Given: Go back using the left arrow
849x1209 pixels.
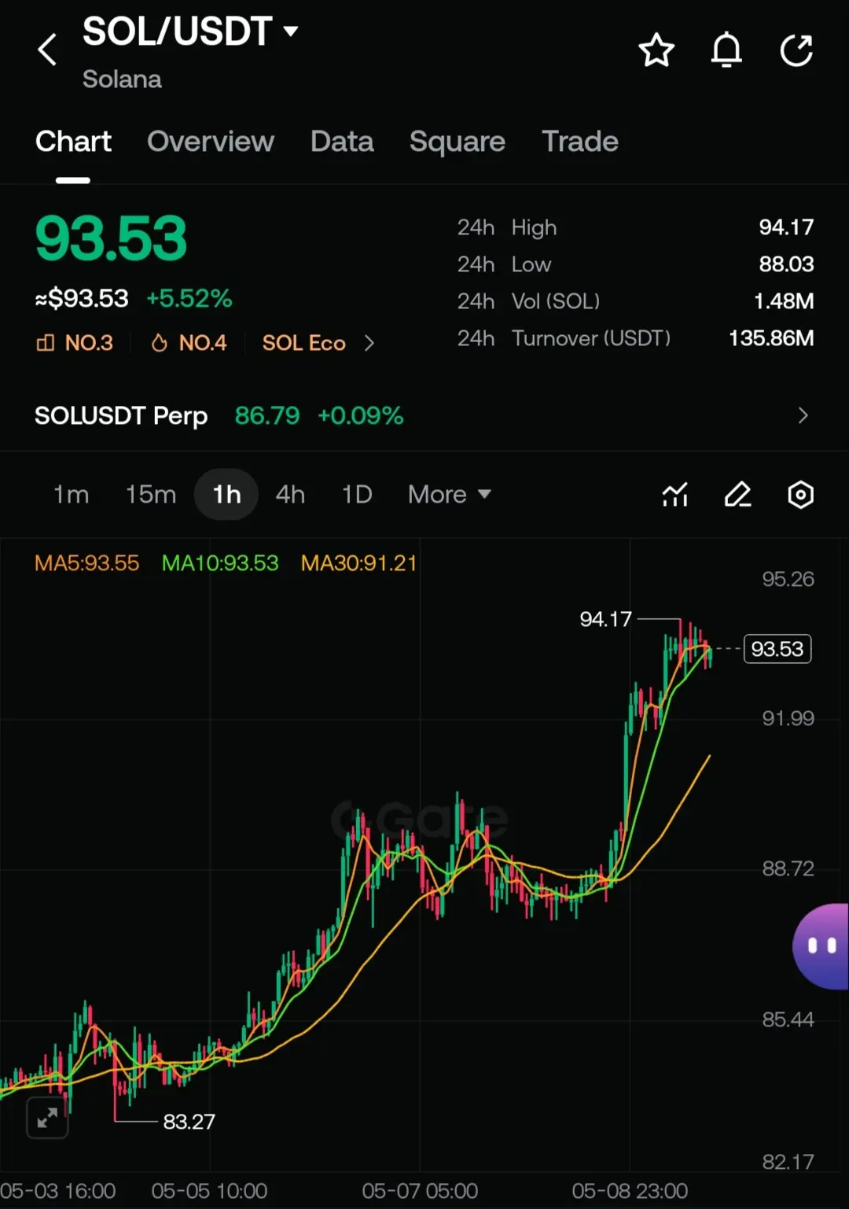Looking at the screenshot, I should (48, 50).
